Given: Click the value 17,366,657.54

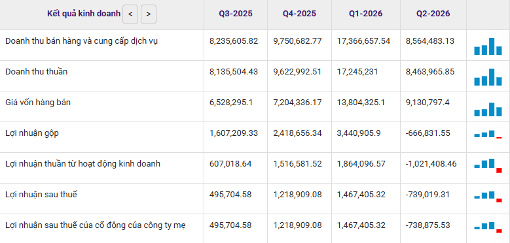Looking at the screenshot, I should click(363, 41).
